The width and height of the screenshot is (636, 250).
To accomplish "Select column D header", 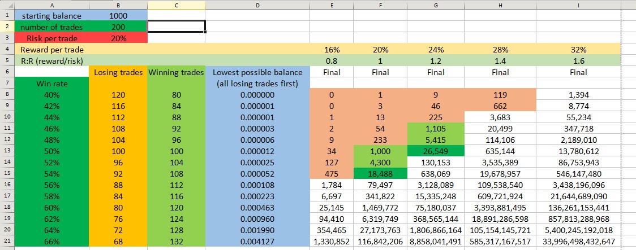I will [x=257, y=5].
